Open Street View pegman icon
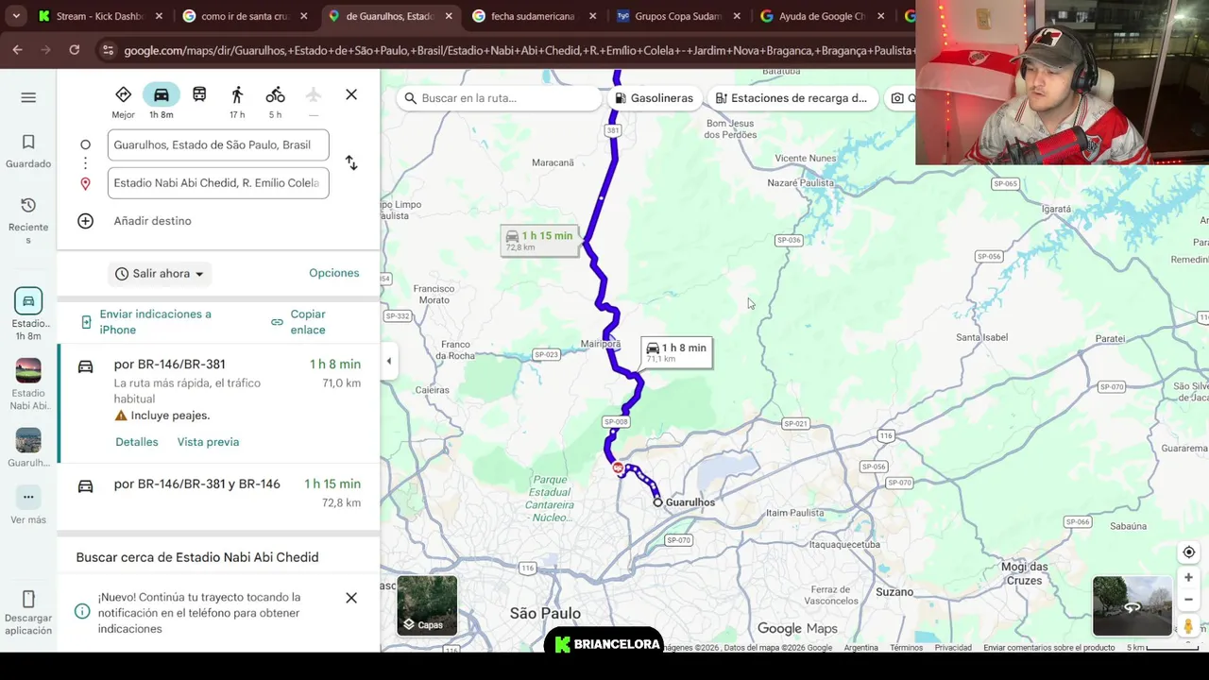 coord(1189,626)
